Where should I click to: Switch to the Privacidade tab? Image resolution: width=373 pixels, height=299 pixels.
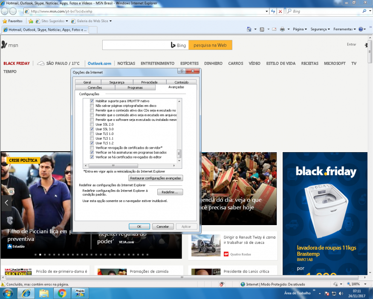tap(149, 82)
